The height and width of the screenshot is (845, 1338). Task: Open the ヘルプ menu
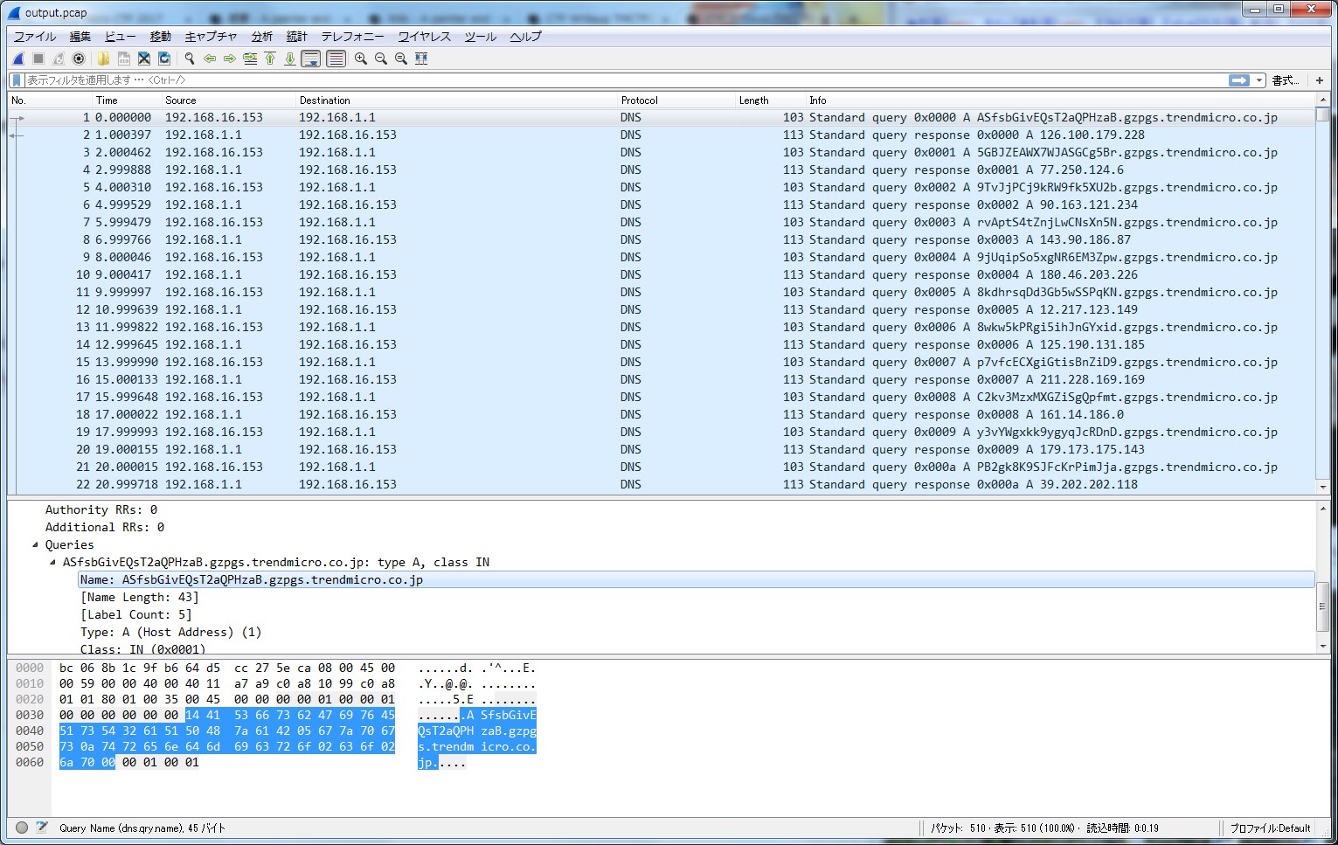[525, 36]
